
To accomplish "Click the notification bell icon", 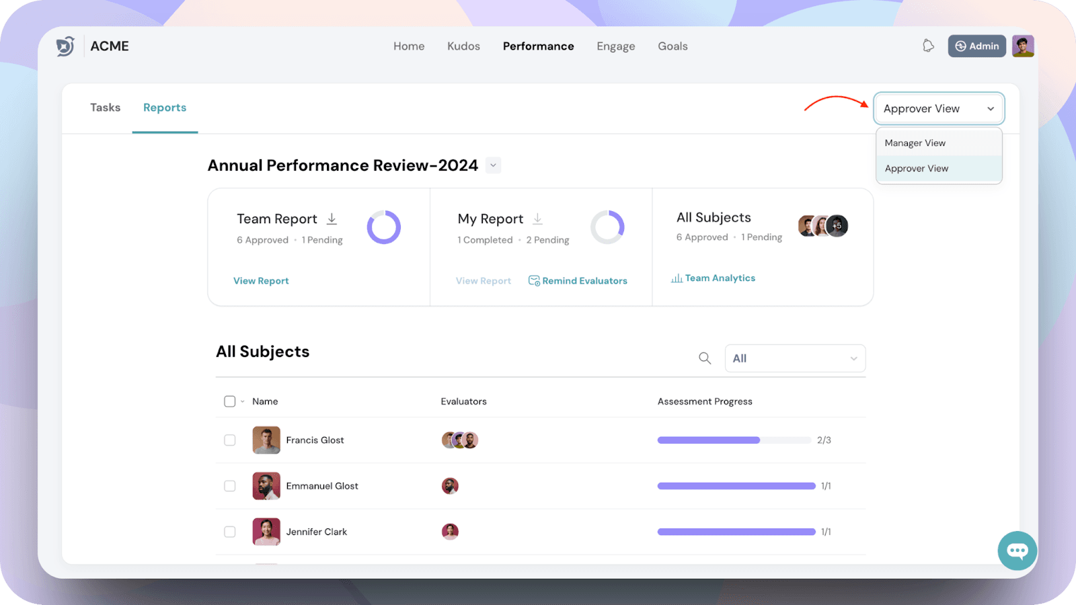I will (x=928, y=46).
